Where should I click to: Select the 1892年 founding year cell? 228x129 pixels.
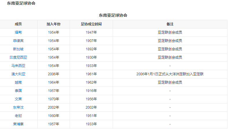point(91,49)
